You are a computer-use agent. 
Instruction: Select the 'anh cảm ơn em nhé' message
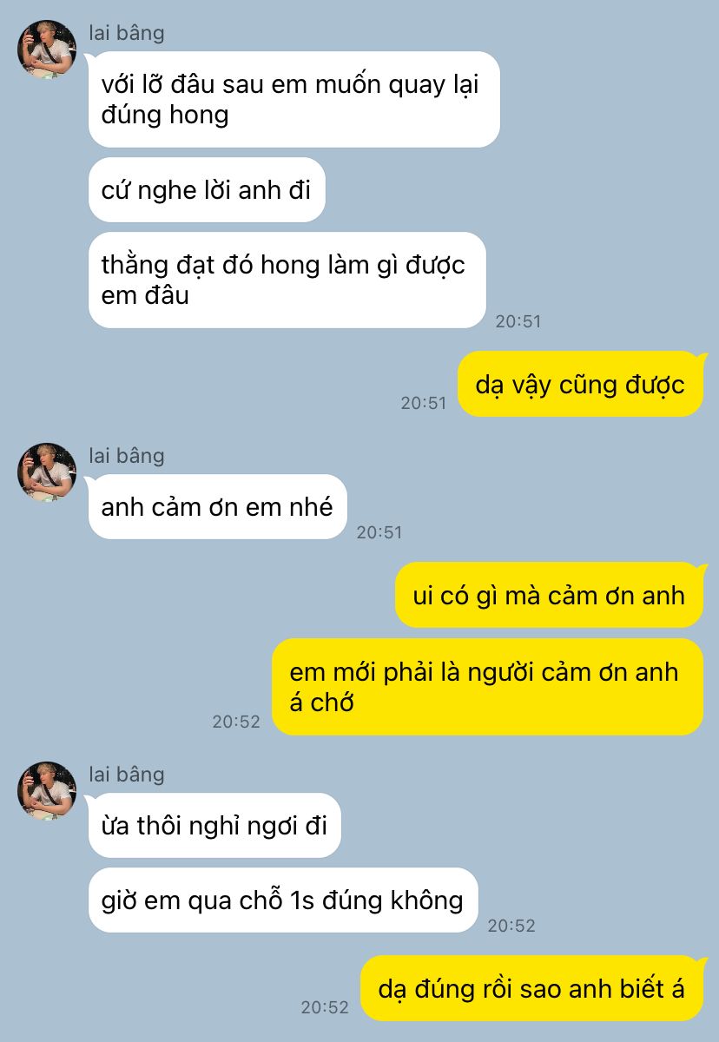coord(217,507)
